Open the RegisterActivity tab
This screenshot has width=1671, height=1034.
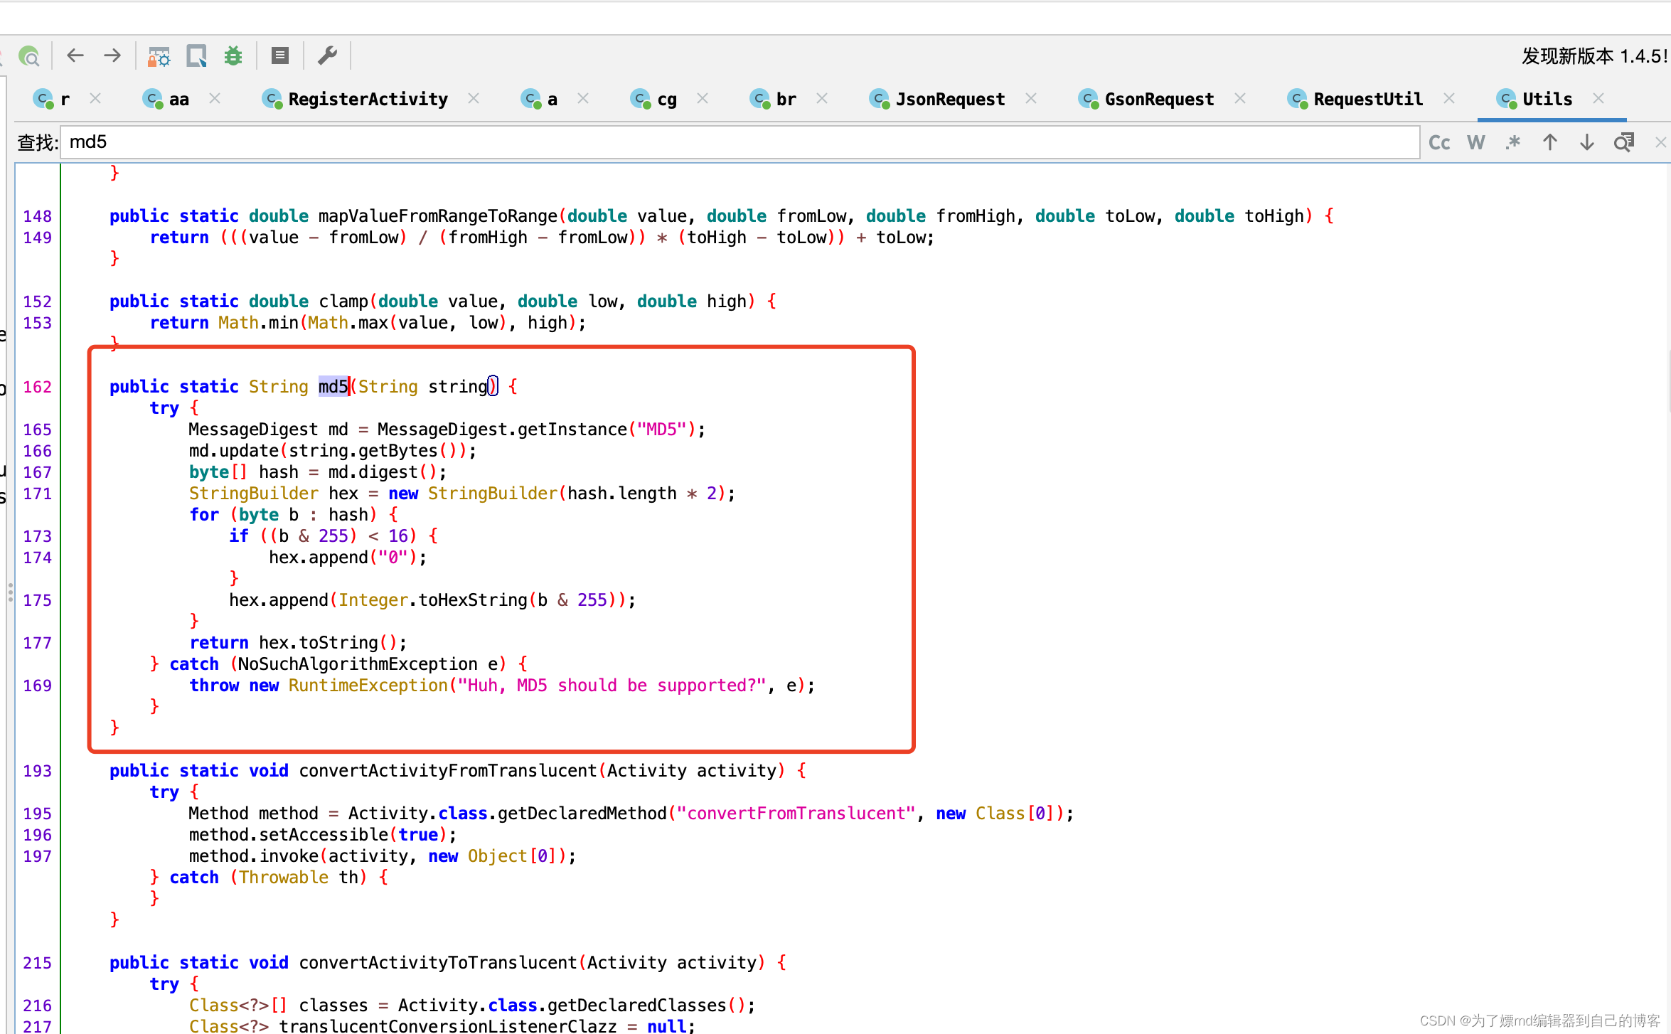[x=355, y=99]
